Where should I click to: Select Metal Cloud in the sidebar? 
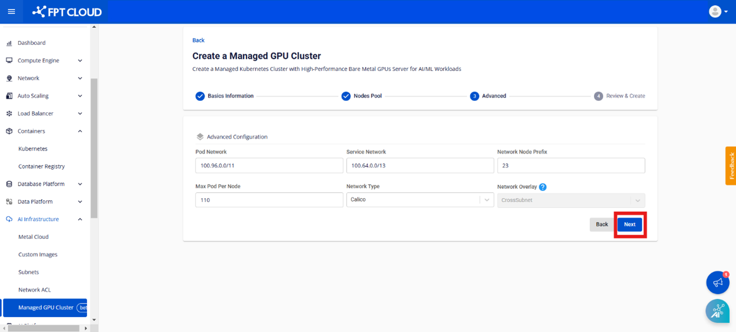33,237
